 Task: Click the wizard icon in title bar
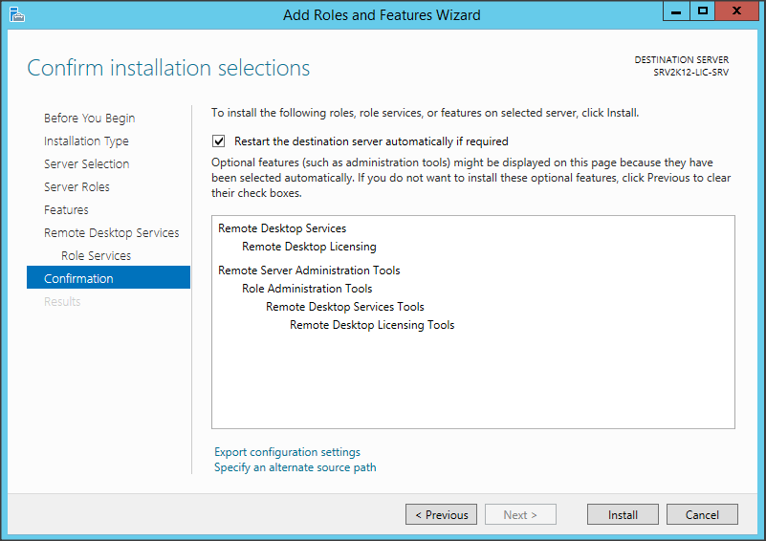[16, 14]
